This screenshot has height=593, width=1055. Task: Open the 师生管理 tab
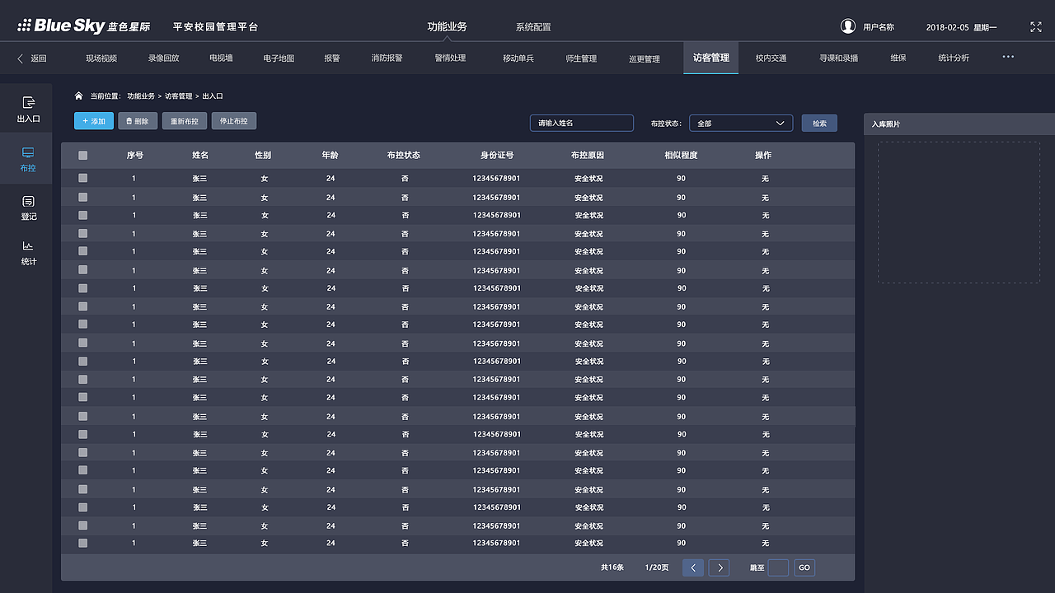[581, 58]
